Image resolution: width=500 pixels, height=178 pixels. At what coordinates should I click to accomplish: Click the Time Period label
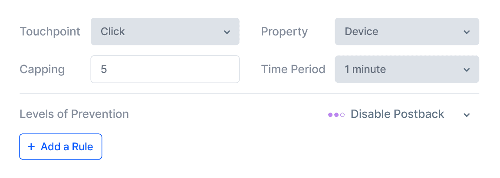[293, 69]
